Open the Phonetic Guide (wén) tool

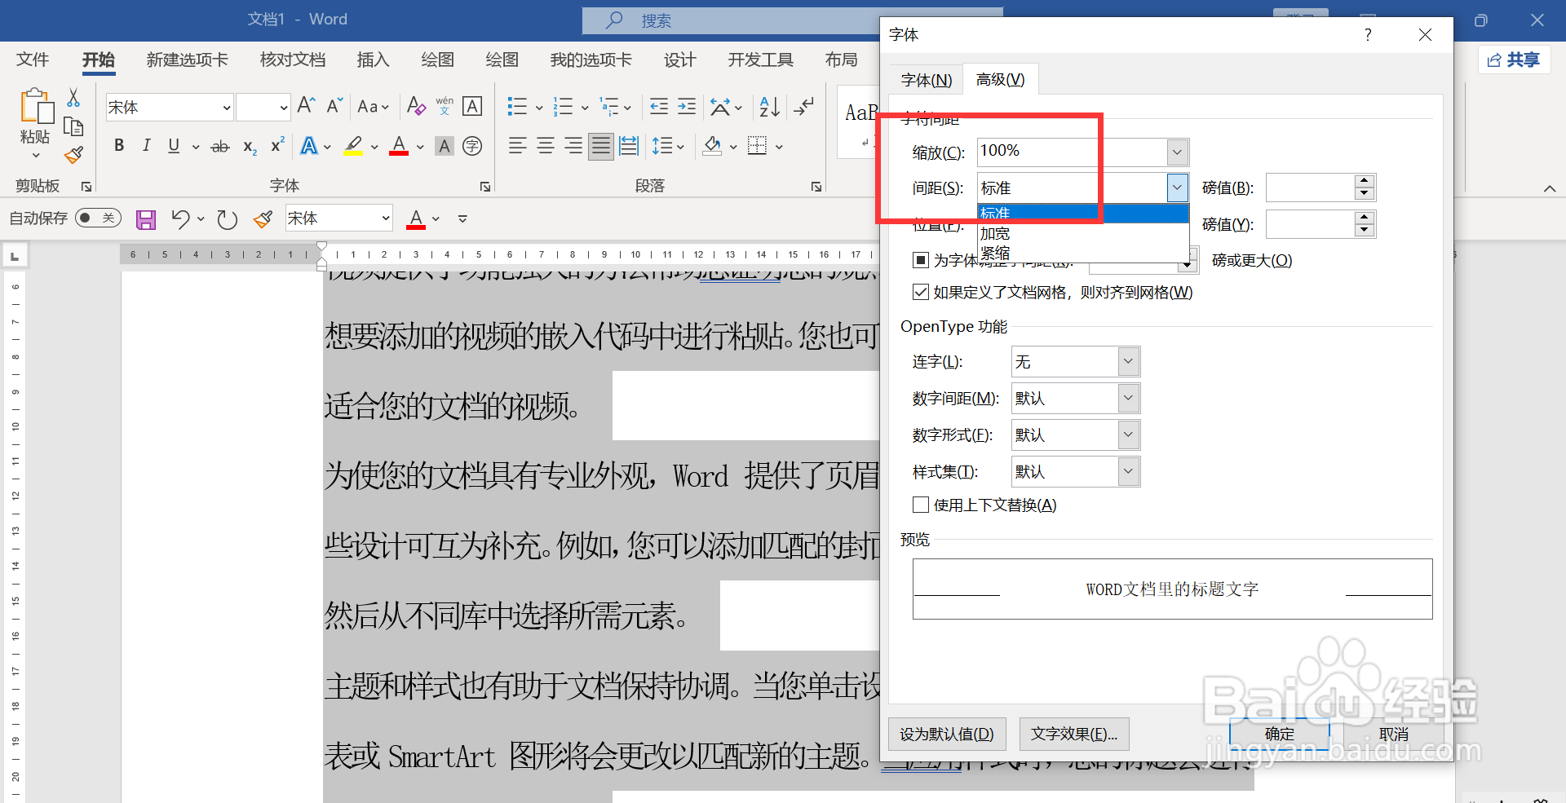[x=445, y=106]
